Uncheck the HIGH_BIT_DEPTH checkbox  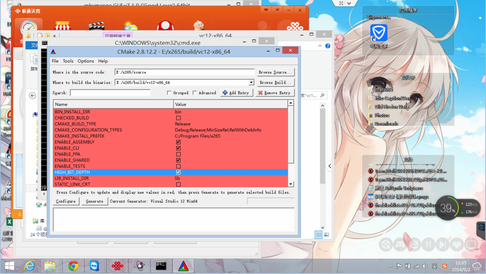pyautogui.click(x=178, y=172)
